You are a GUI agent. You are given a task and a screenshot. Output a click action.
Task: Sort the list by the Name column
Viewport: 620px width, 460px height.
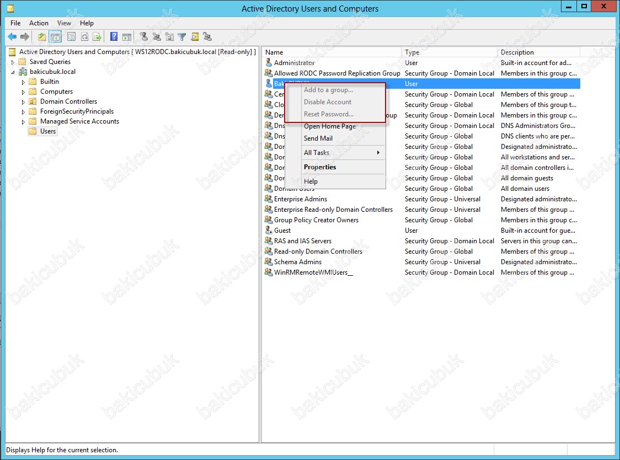click(x=332, y=52)
